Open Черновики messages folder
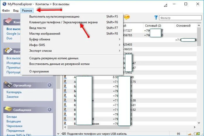Screen dimensions: 204x136 click(x=15, y=126)
